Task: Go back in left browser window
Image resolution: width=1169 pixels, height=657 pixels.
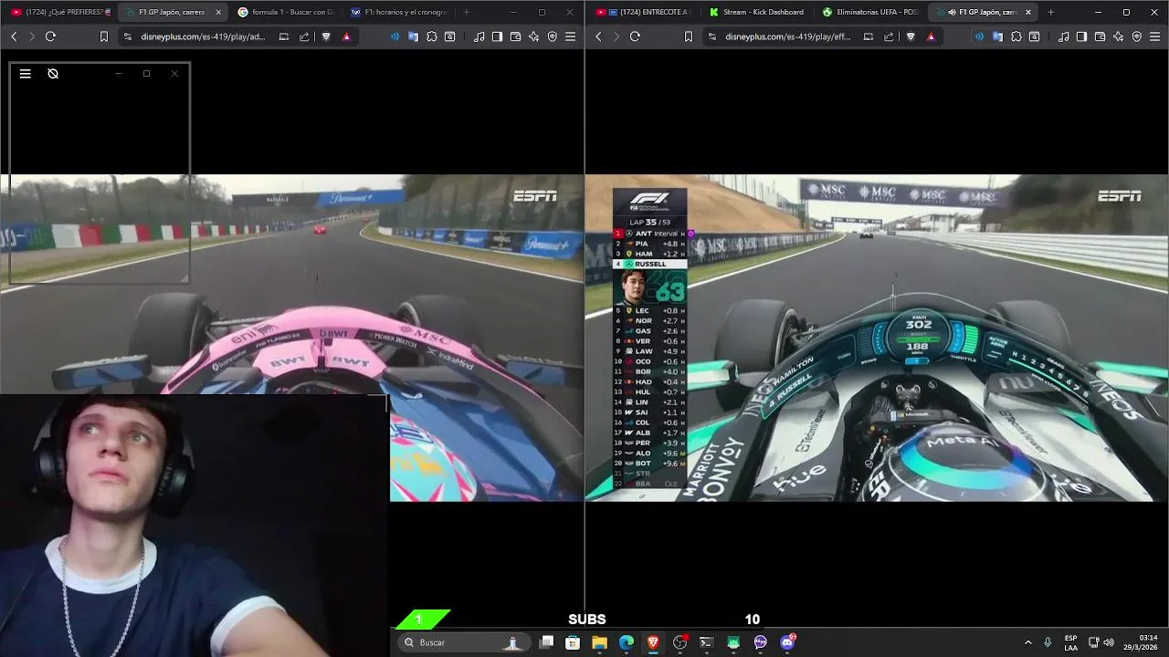Action: coord(14,36)
